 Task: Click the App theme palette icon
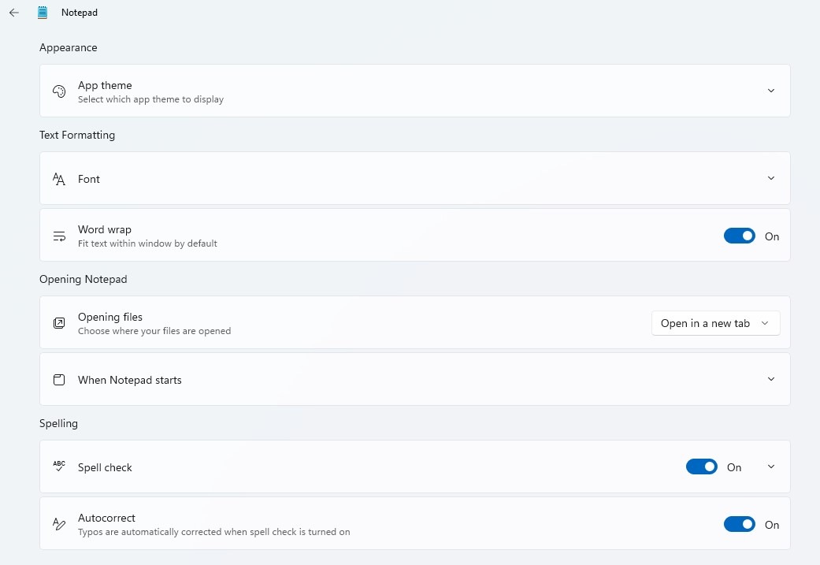point(58,91)
